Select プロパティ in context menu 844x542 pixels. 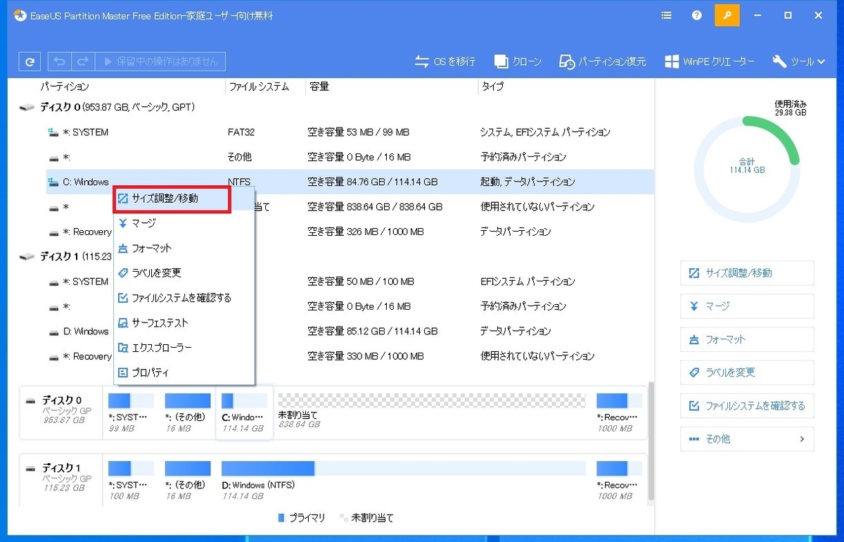[184, 373]
